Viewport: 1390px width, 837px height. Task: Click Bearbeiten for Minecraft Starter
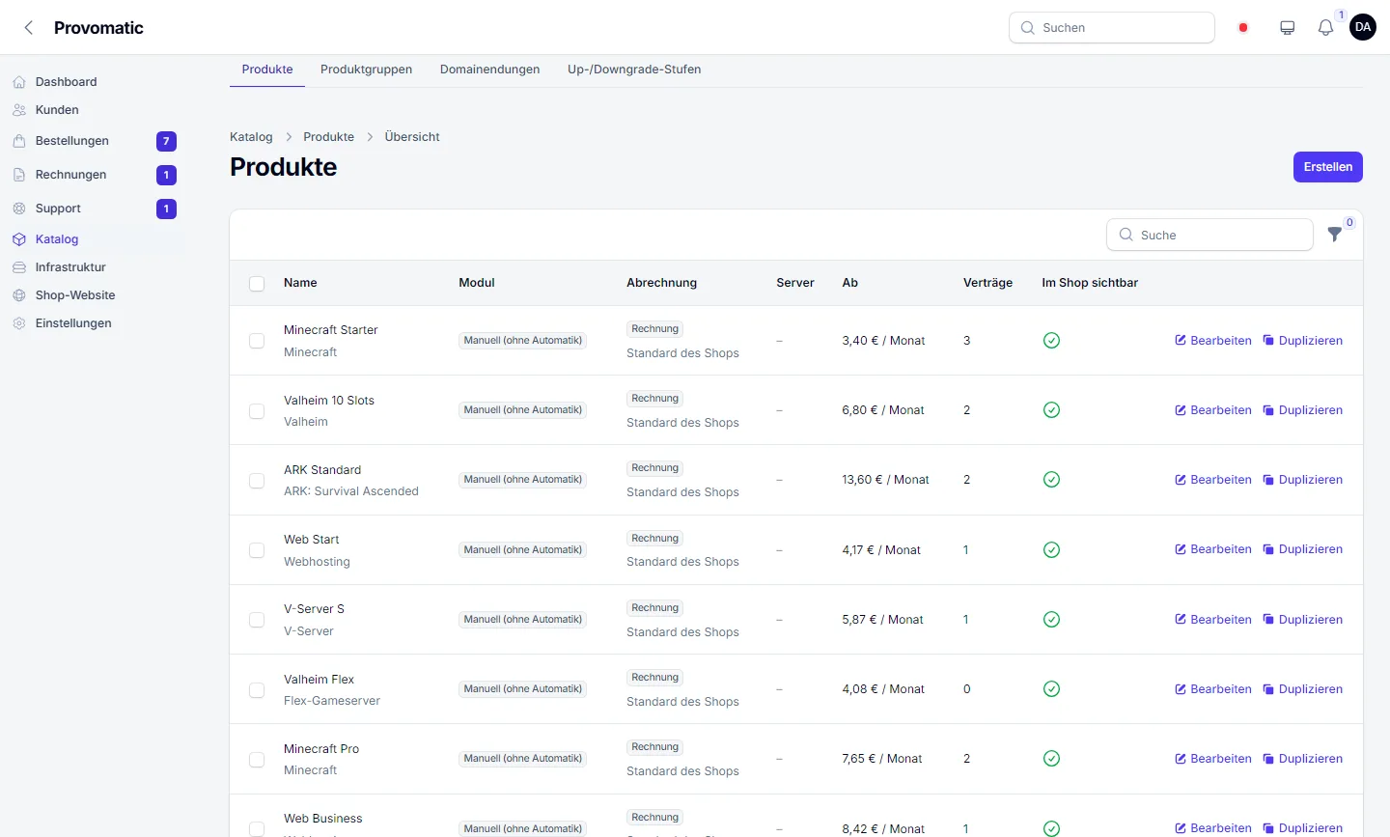click(1213, 341)
